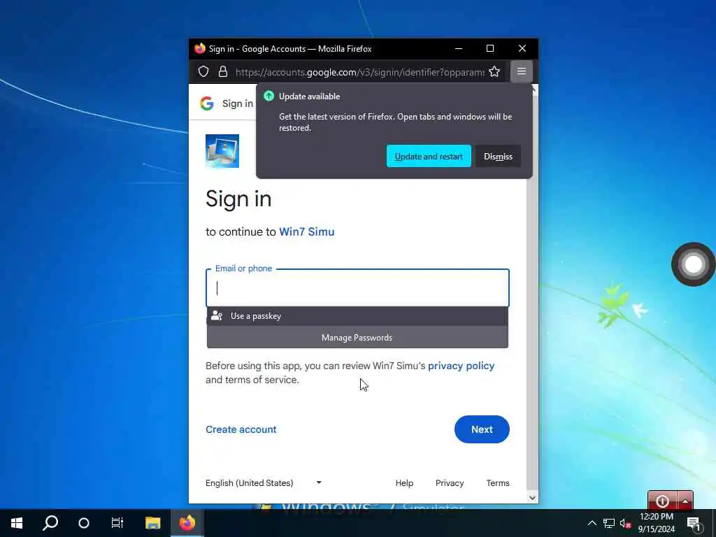Click the network tray icon
Image resolution: width=716 pixels, height=537 pixels.
pyautogui.click(x=609, y=523)
